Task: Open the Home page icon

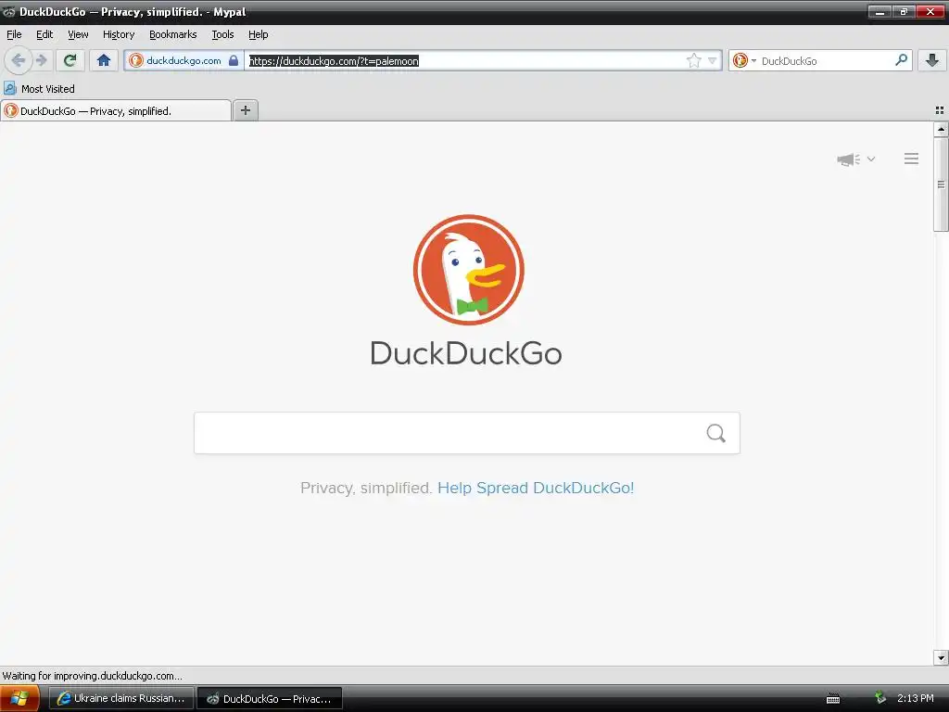Action: pyautogui.click(x=104, y=60)
